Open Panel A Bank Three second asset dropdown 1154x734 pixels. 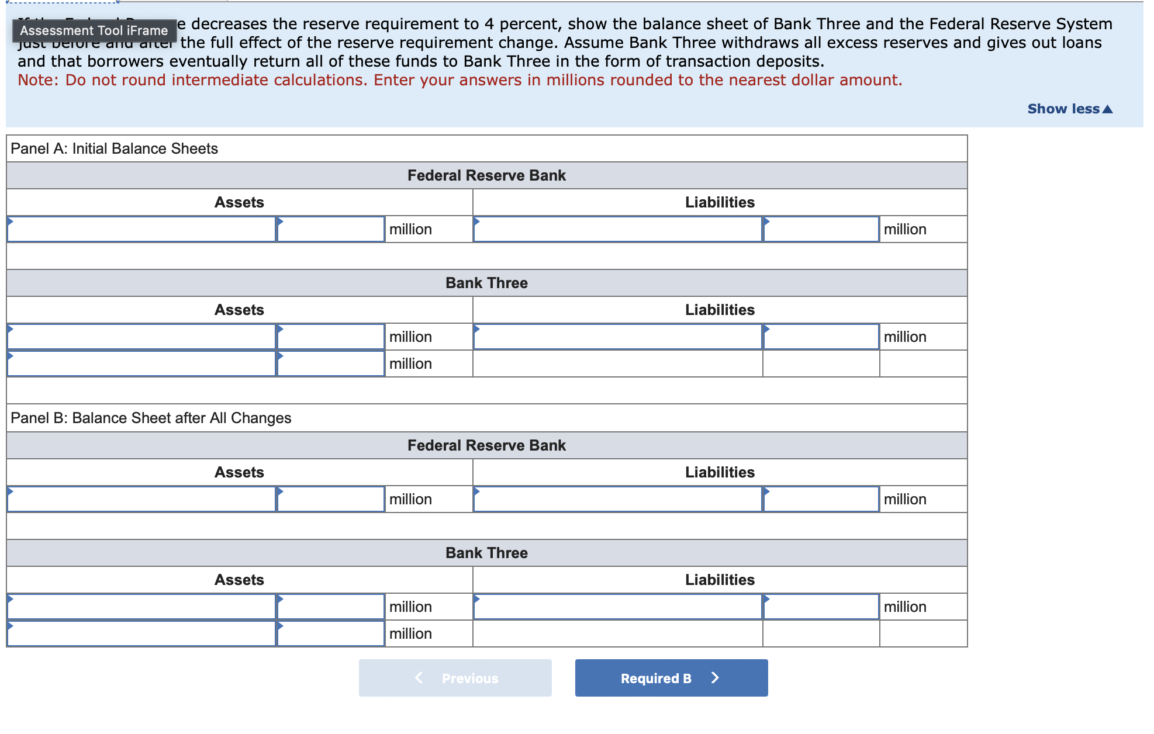point(141,363)
